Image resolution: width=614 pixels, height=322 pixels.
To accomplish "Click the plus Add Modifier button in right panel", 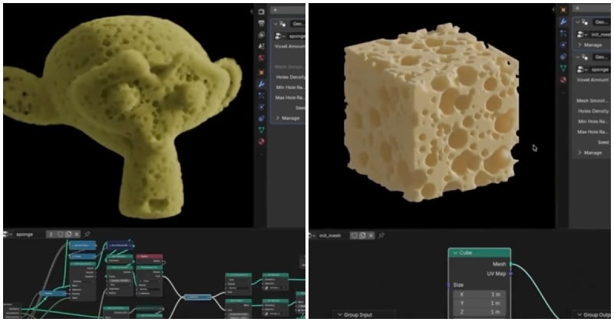I will point(579,10).
